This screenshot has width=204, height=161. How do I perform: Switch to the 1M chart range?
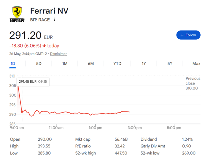coord(65,64)
